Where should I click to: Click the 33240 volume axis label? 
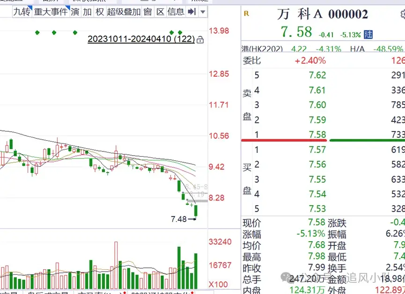click(220, 242)
